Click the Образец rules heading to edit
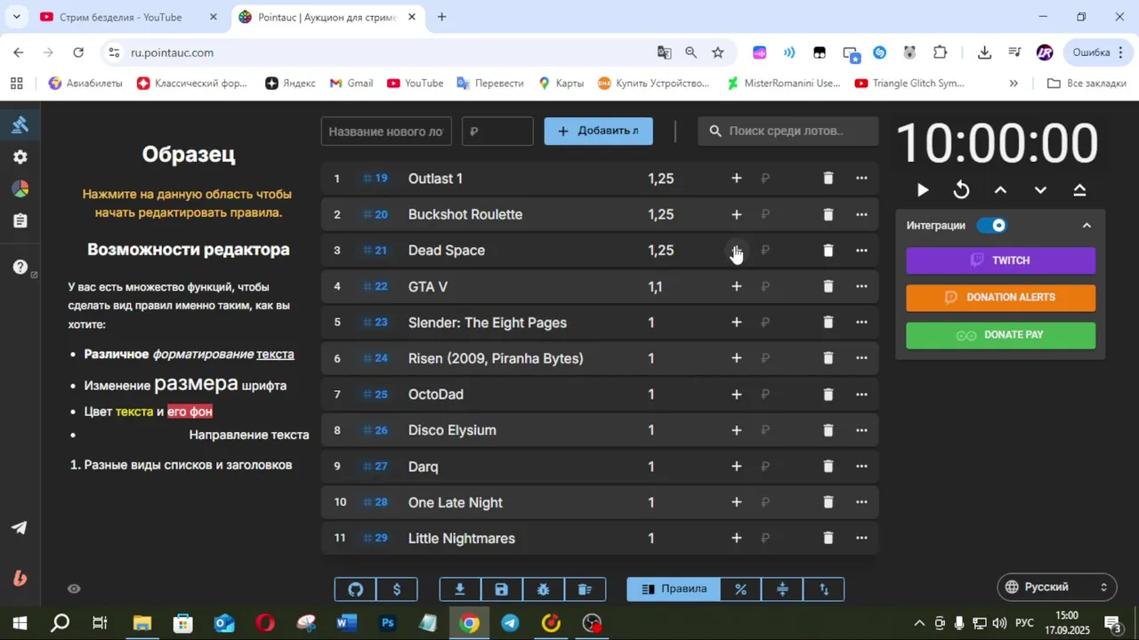Screen dimensions: 1139x640 189,154
